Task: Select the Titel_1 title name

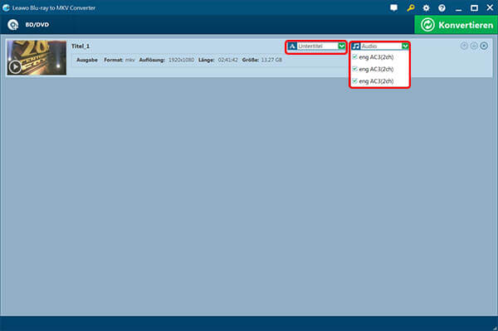Action: pos(81,46)
